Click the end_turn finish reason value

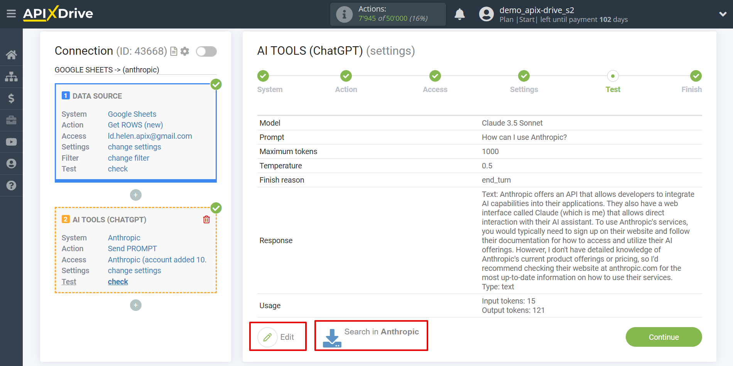pyautogui.click(x=496, y=180)
